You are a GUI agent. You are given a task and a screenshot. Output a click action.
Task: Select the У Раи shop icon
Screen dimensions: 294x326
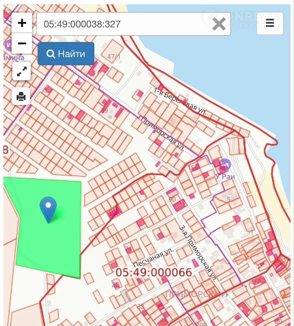click(x=225, y=165)
